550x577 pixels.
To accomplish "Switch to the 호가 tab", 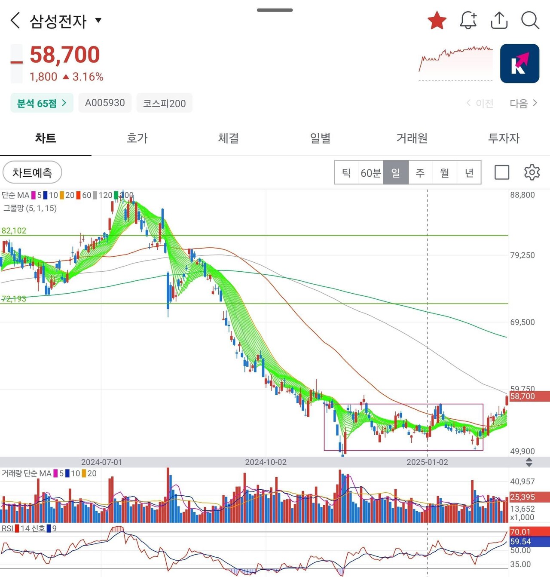I will pos(137,138).
